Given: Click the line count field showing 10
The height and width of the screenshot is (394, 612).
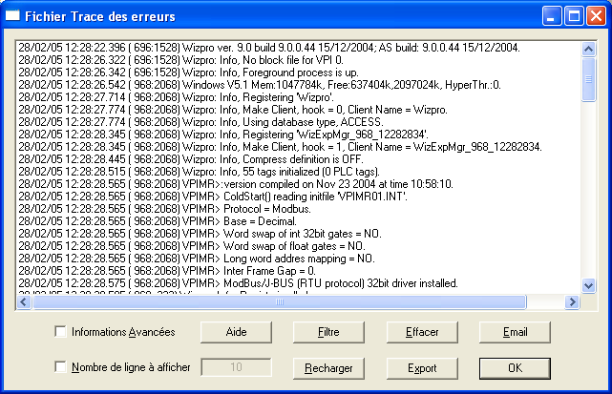Looking at the screenshot, I should pyautogui.click(x=236, y=367).
